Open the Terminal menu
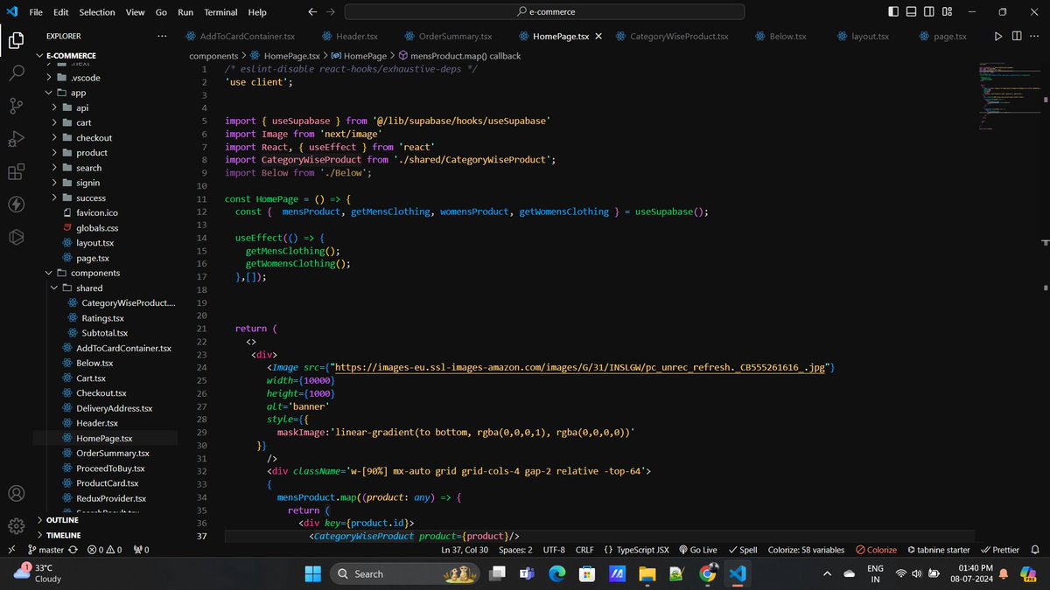 point(220,11)
